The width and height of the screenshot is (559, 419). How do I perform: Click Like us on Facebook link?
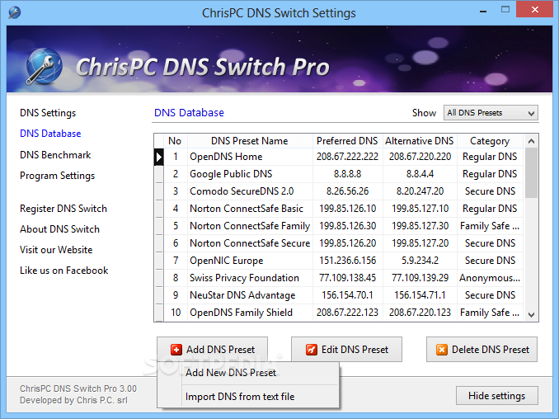click(x=63, y=271)
